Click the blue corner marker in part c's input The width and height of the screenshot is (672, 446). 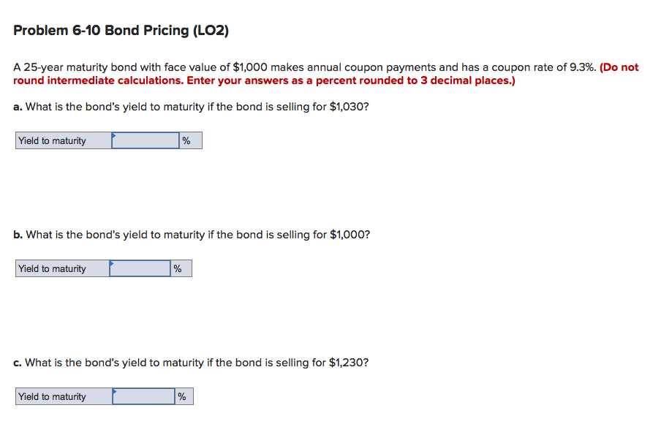115,391
